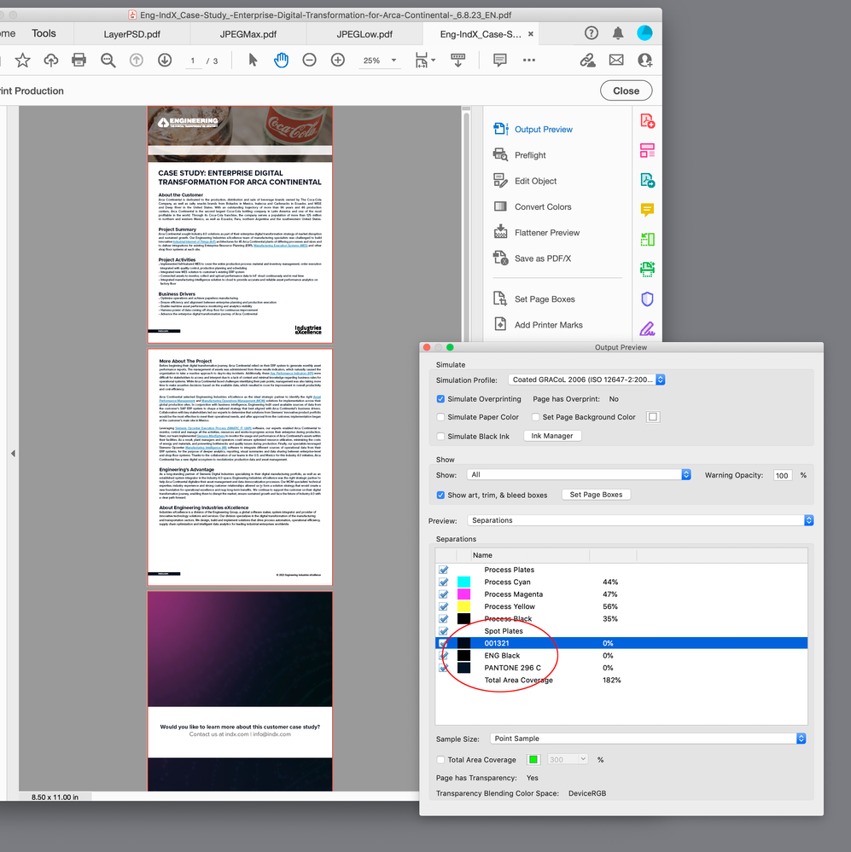Click Set Page Boxes button in Output Preview
Image resolution: width=851 pixels, height=852 pixels.
[x=596, y=495]
